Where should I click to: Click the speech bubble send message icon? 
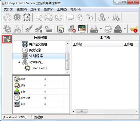[70, 17]
